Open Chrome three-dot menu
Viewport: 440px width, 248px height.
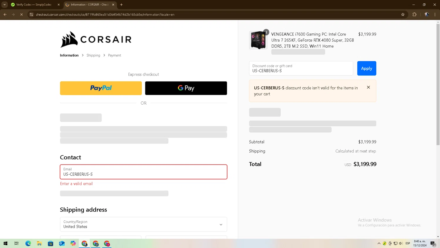pos(435,14)
